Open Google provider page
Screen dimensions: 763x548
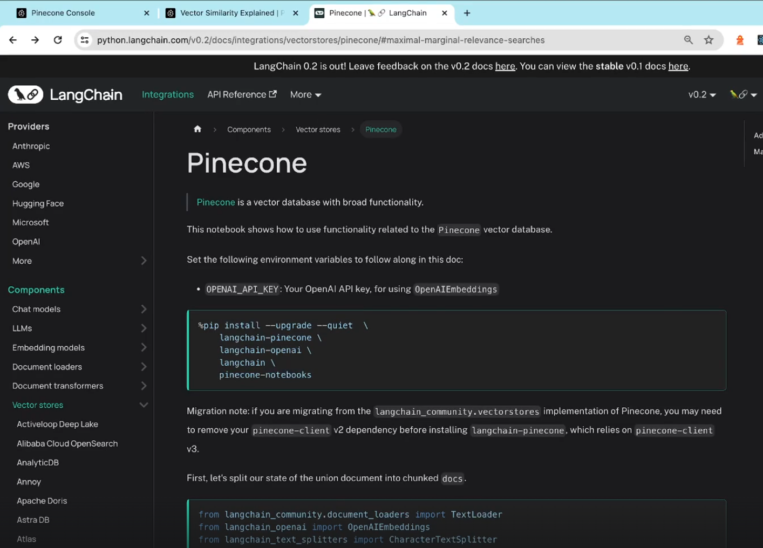26,184
